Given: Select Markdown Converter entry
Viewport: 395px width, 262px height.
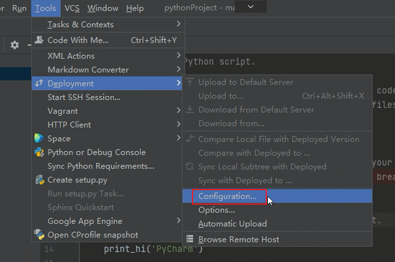Looking at the screenshot, I should [x=108, y=70].
